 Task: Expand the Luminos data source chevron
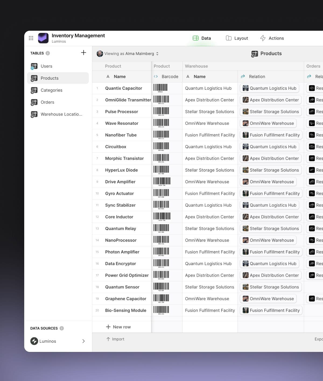point(84,341)
